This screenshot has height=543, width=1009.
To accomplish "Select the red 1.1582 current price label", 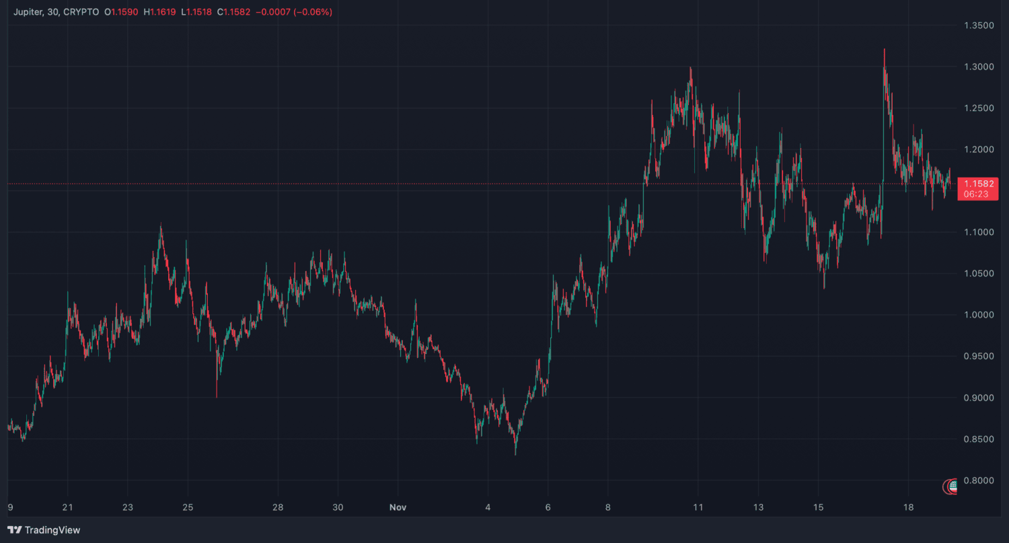I will coord(979,183).
